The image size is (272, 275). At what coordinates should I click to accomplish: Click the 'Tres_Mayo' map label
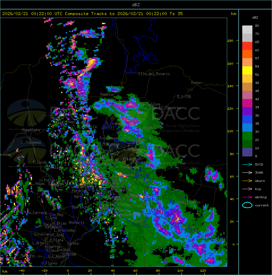[108, 138]
